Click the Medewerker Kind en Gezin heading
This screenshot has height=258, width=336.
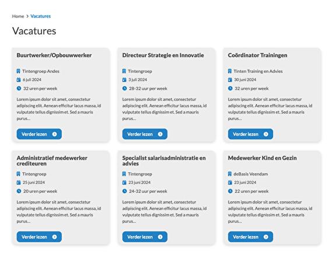coord(262,158)
